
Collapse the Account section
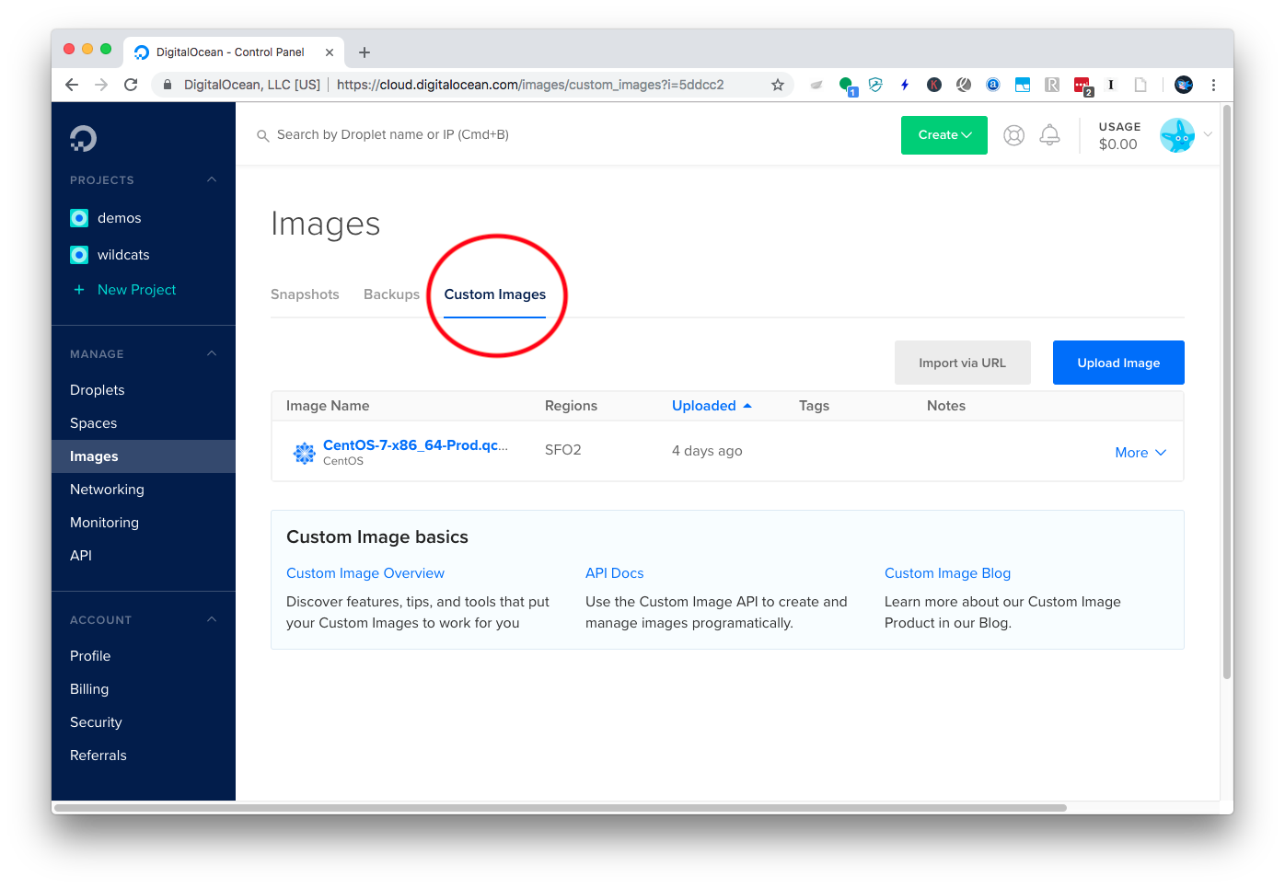tap(212, 619)
